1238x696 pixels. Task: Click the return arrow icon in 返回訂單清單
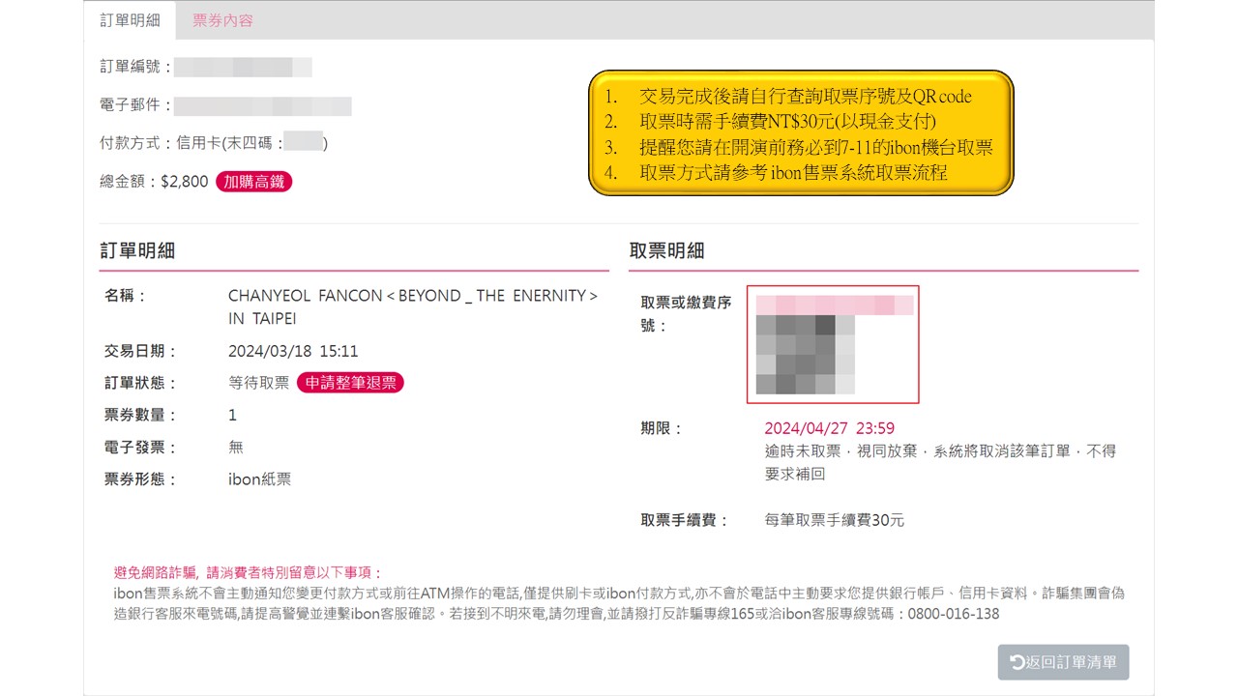click(x=1017, y=662)
